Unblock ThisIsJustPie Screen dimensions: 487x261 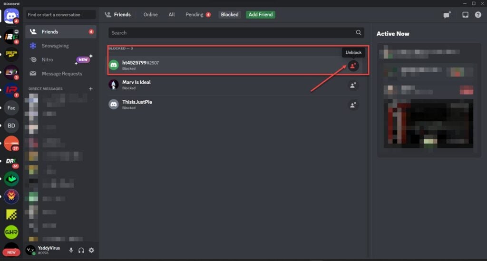[x=353, y=105]
